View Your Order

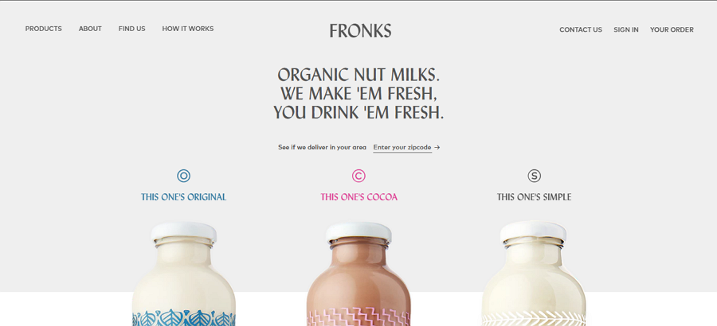pyautogui.click(x=672, y=29)
